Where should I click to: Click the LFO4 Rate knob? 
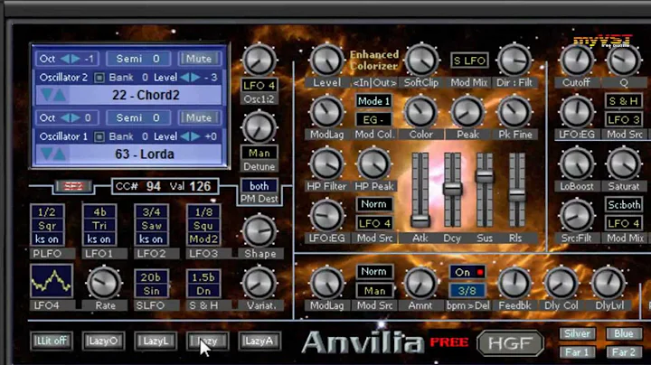(103, 284)
